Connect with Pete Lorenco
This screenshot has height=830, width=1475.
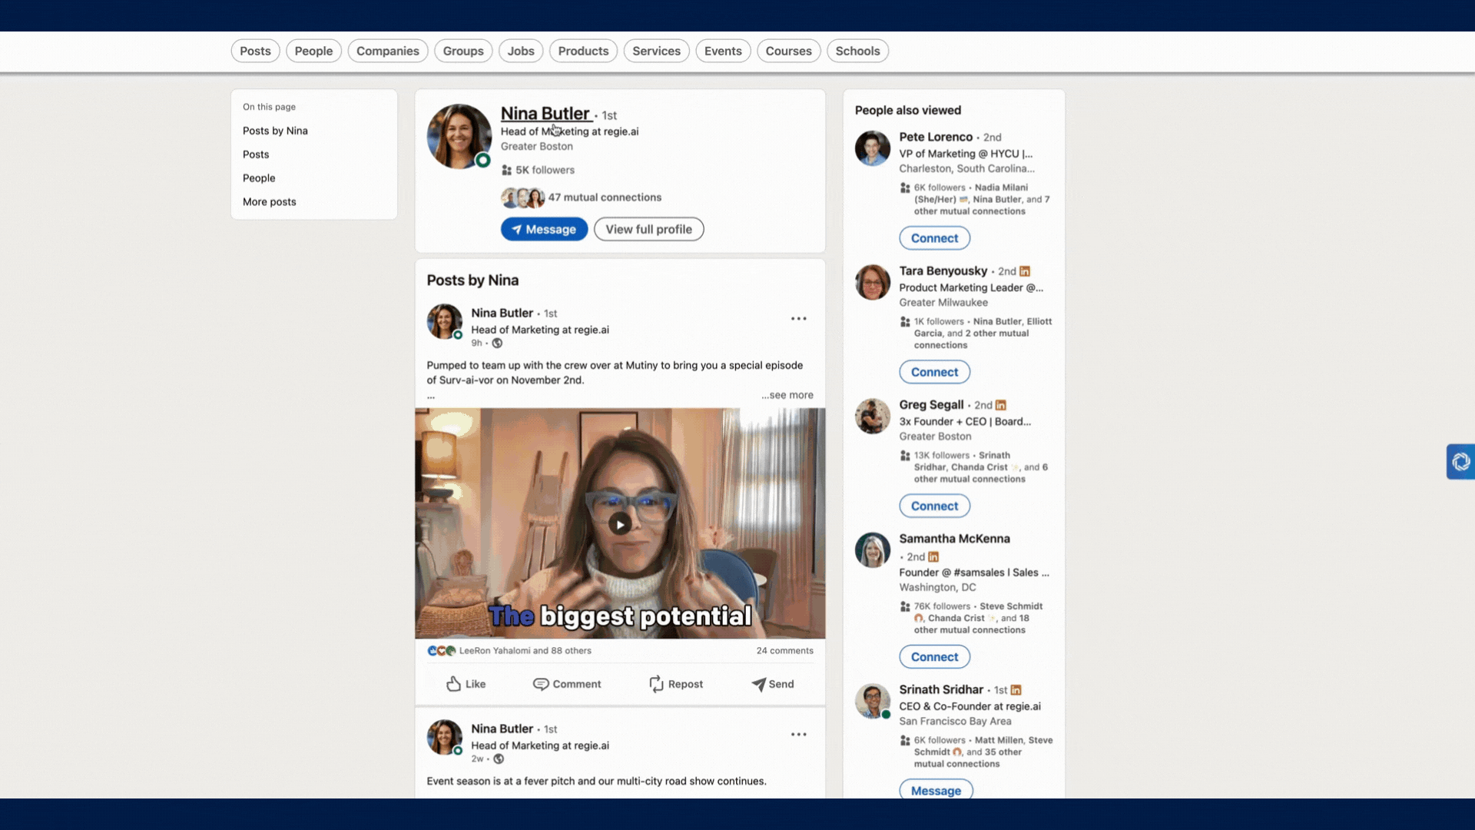pyautogui.click(x=935, y=238)
